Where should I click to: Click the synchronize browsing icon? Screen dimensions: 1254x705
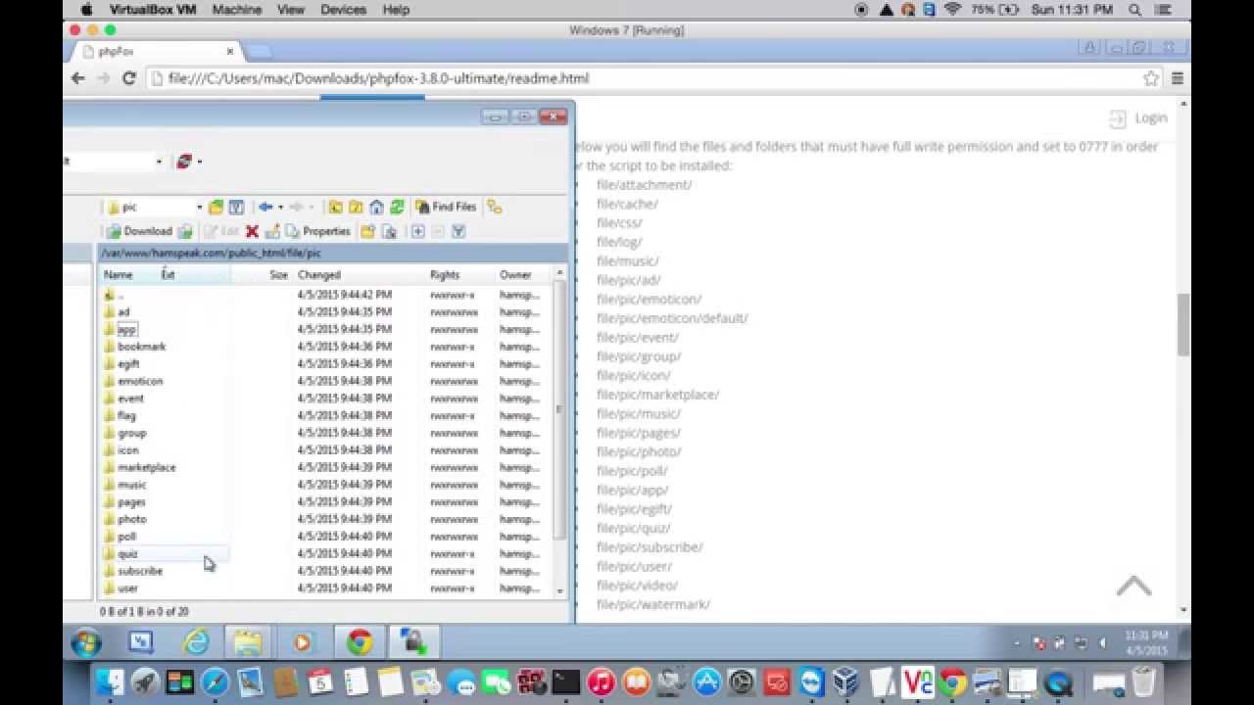(495, 207)
